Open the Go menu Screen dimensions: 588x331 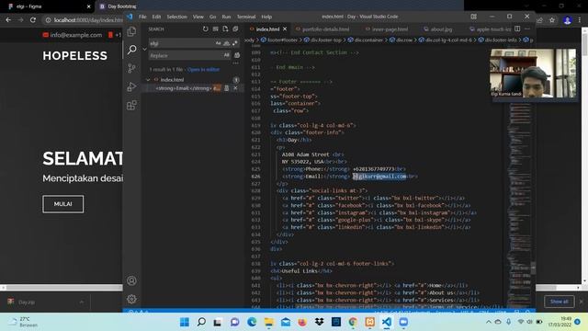click(x=212, y=17)
